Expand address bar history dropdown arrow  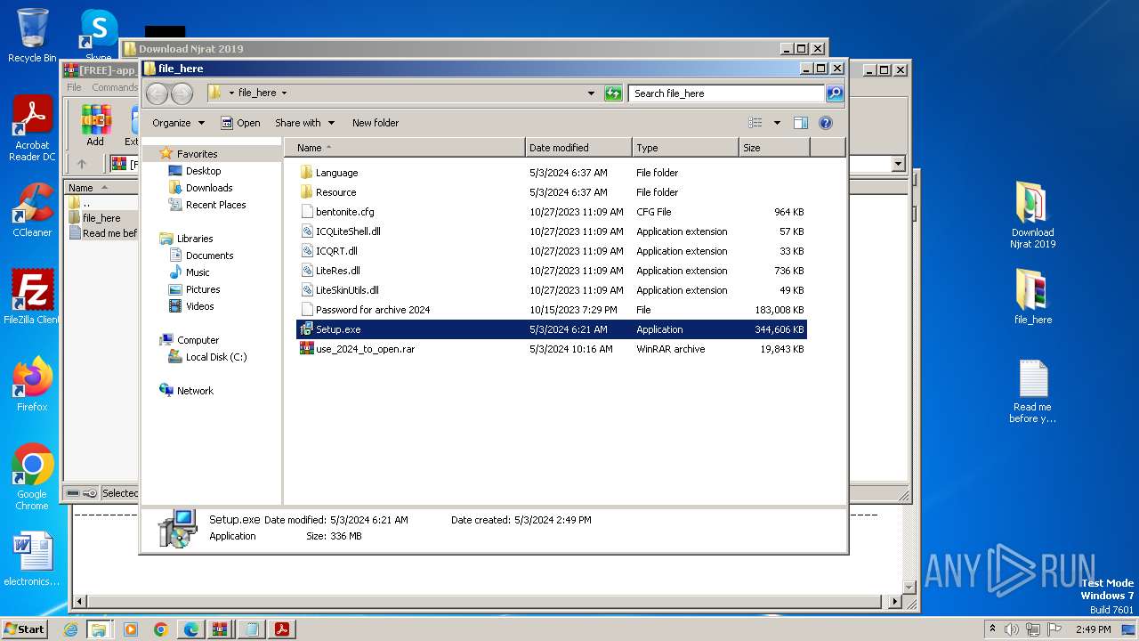click(591, 93)
